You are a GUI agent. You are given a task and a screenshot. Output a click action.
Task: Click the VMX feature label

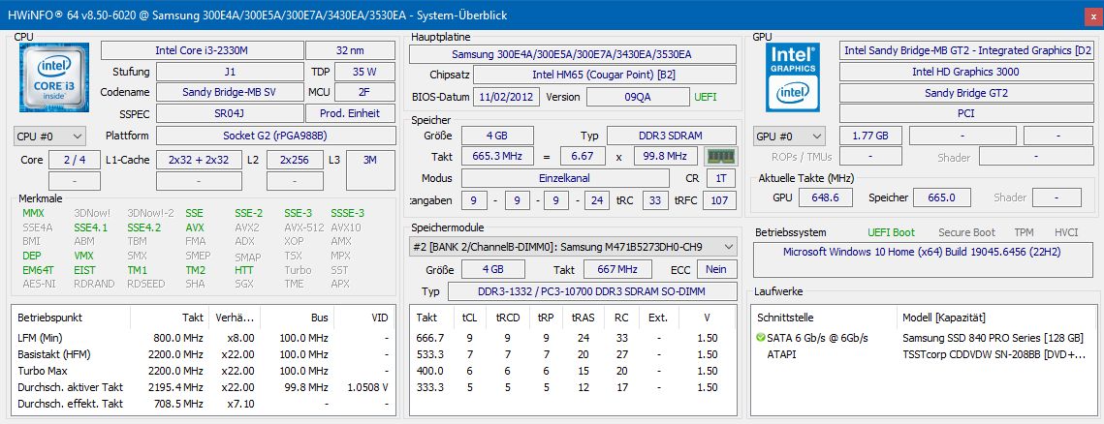[x=83, y=256]
